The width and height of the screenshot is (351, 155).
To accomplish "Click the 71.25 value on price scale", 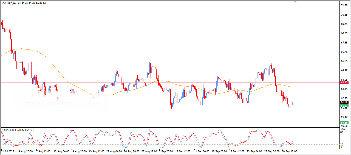I will pos(344,5).
